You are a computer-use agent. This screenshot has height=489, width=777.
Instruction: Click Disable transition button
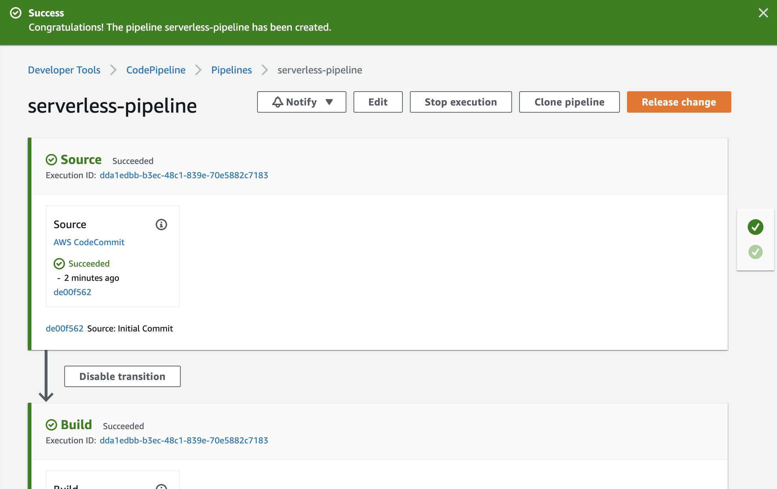(122, 376)
